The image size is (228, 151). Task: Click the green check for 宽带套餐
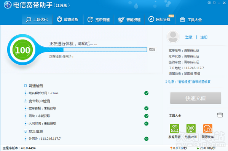point(147,108)
